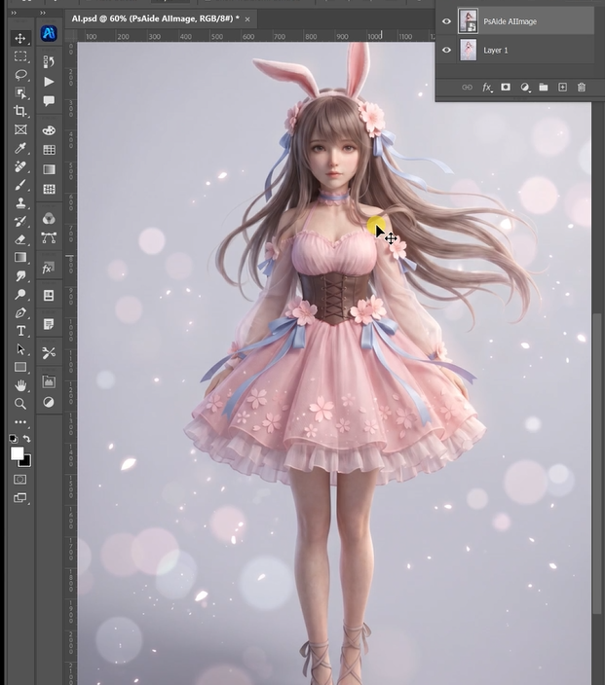Image resolution: width=605 pixels, height=685 pixels.
Task: Add a layer mask
Action: click(506, 88)
